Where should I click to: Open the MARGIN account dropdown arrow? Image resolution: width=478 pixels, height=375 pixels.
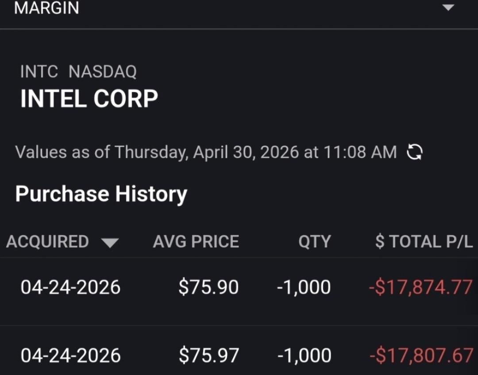(448, 8)
